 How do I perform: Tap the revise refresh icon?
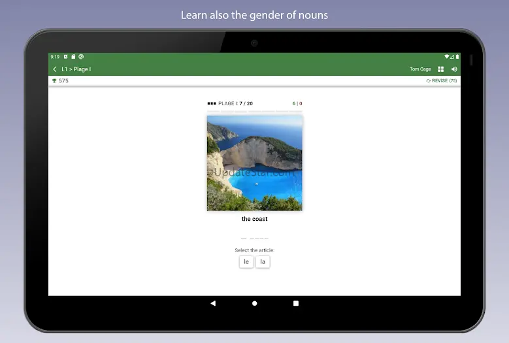coord(428,81)
